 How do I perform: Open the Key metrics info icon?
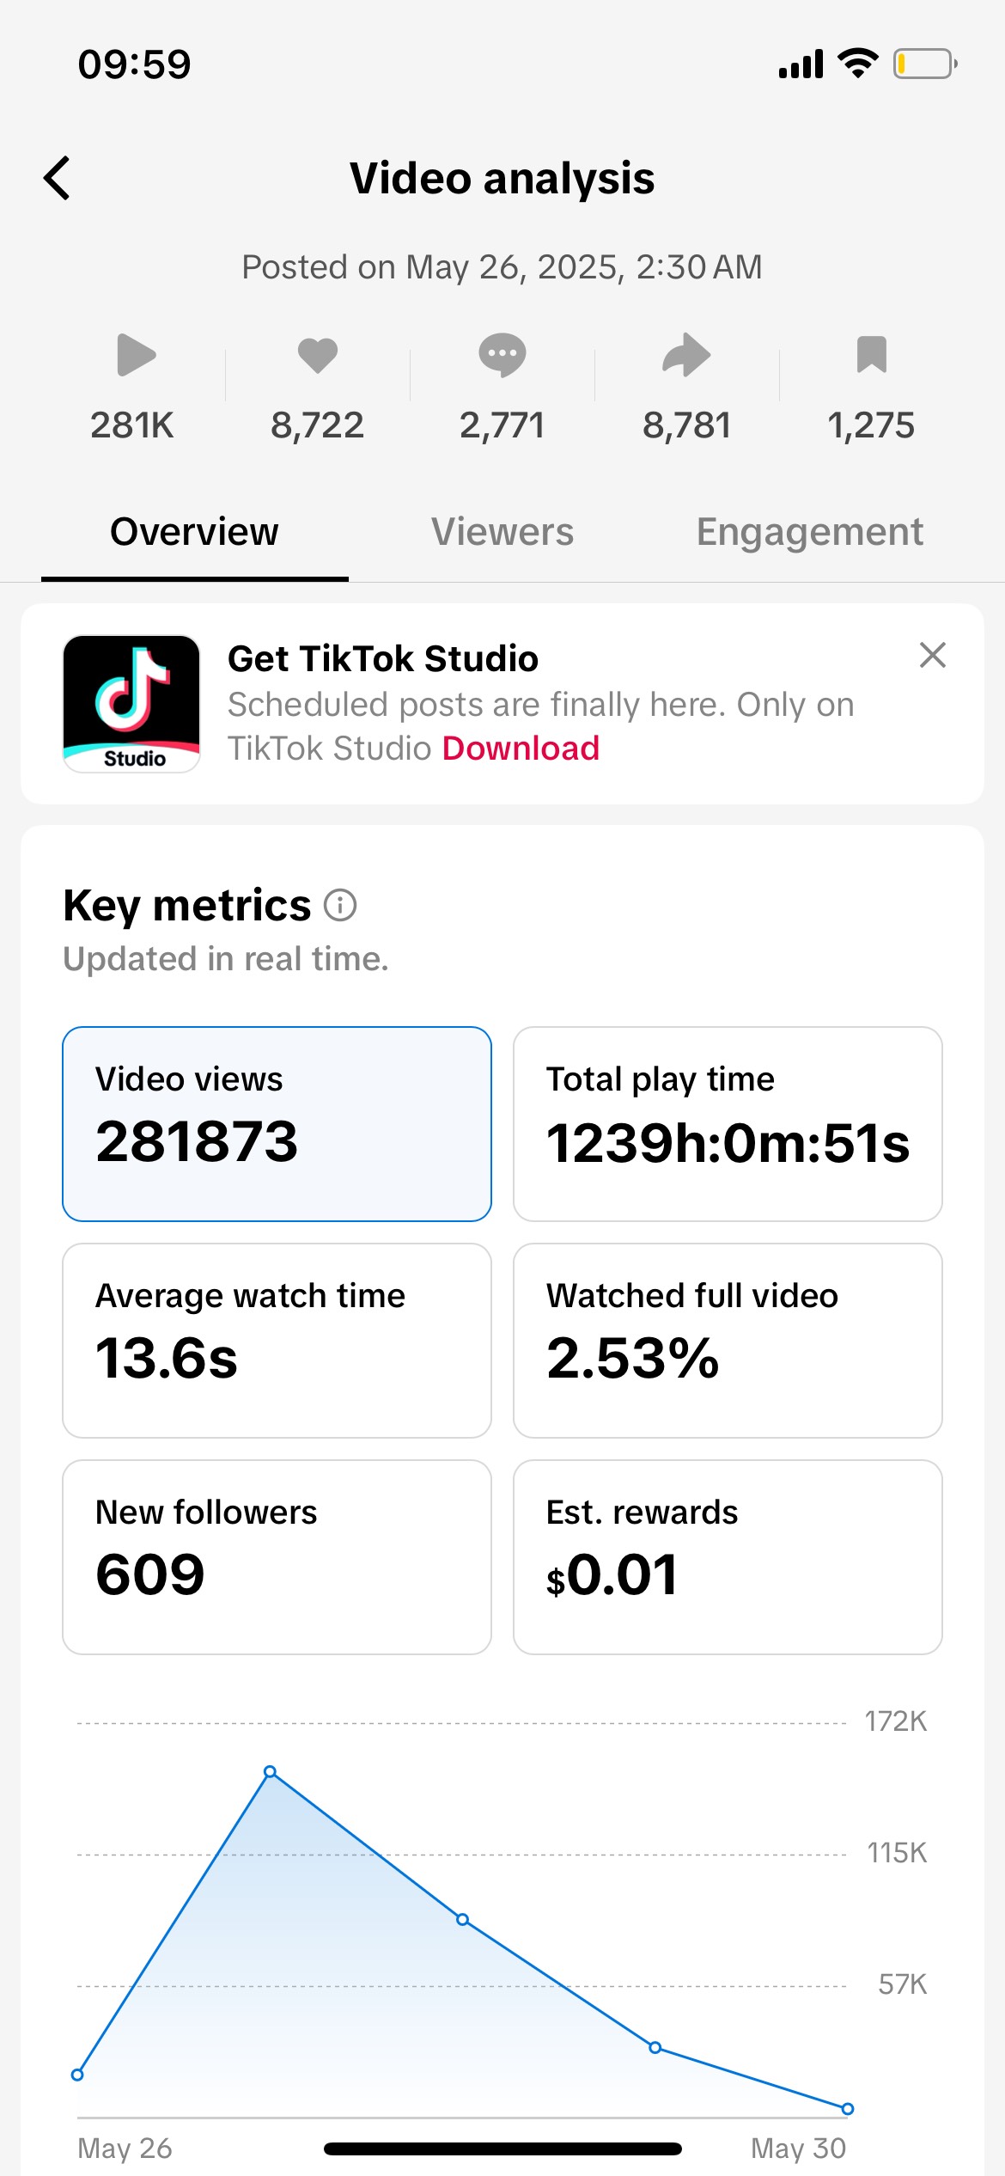340,906
